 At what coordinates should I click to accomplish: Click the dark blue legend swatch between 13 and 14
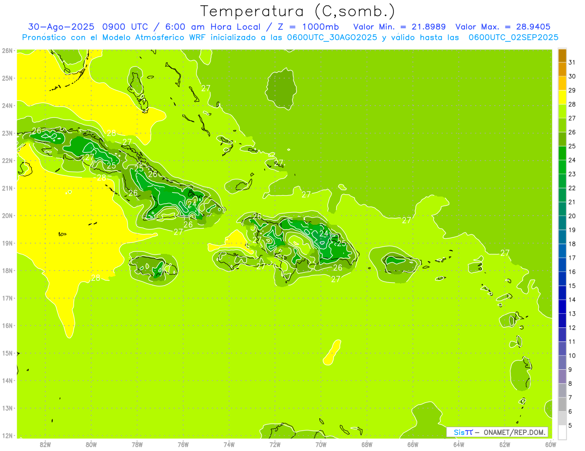coord(562,307)
